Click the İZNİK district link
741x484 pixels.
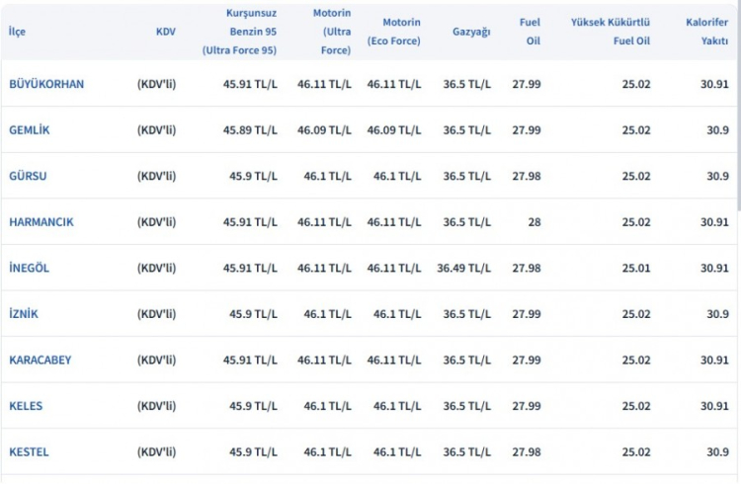pos(24,314)
